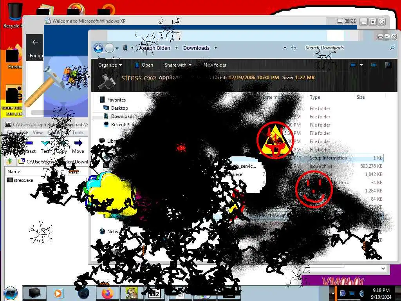
Task: Click the network icon in system tray
Action: (x=352, y=293)
